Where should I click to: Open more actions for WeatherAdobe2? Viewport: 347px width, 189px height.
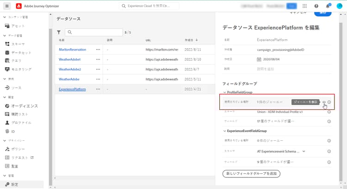[98, 69]
